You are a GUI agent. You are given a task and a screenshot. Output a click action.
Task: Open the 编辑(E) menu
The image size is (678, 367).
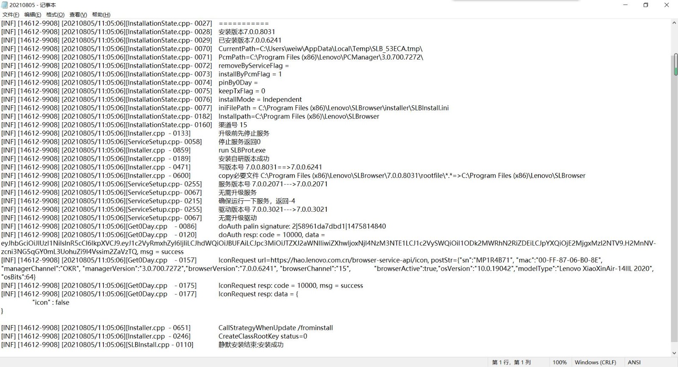point(33,14)
